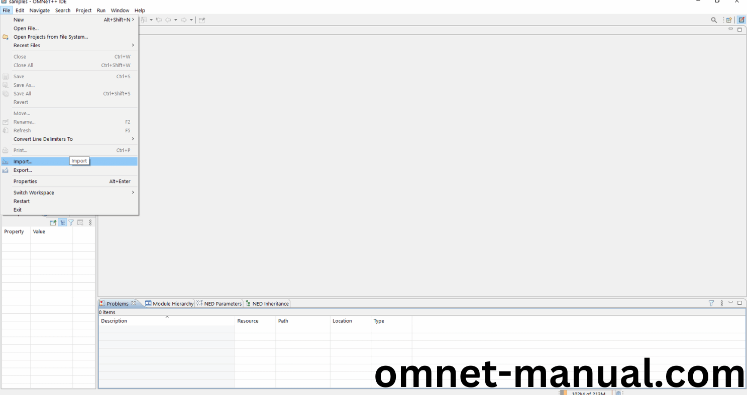Image resolution: width=747 pixels, height=395 pixels.
Task: Click the heap memory usage indicator
Action: [588, 393]
